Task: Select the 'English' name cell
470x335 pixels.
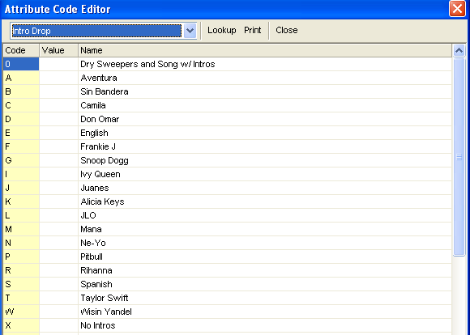Action: (265, 133)
